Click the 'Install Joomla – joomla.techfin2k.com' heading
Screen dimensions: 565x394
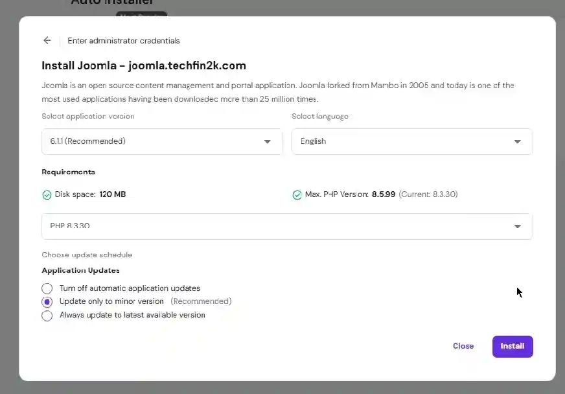click(144, 65)
